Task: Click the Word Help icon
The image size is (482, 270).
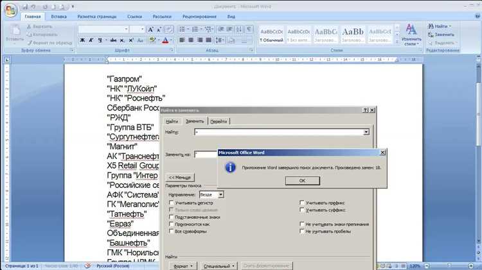Action: click(478, 16)
